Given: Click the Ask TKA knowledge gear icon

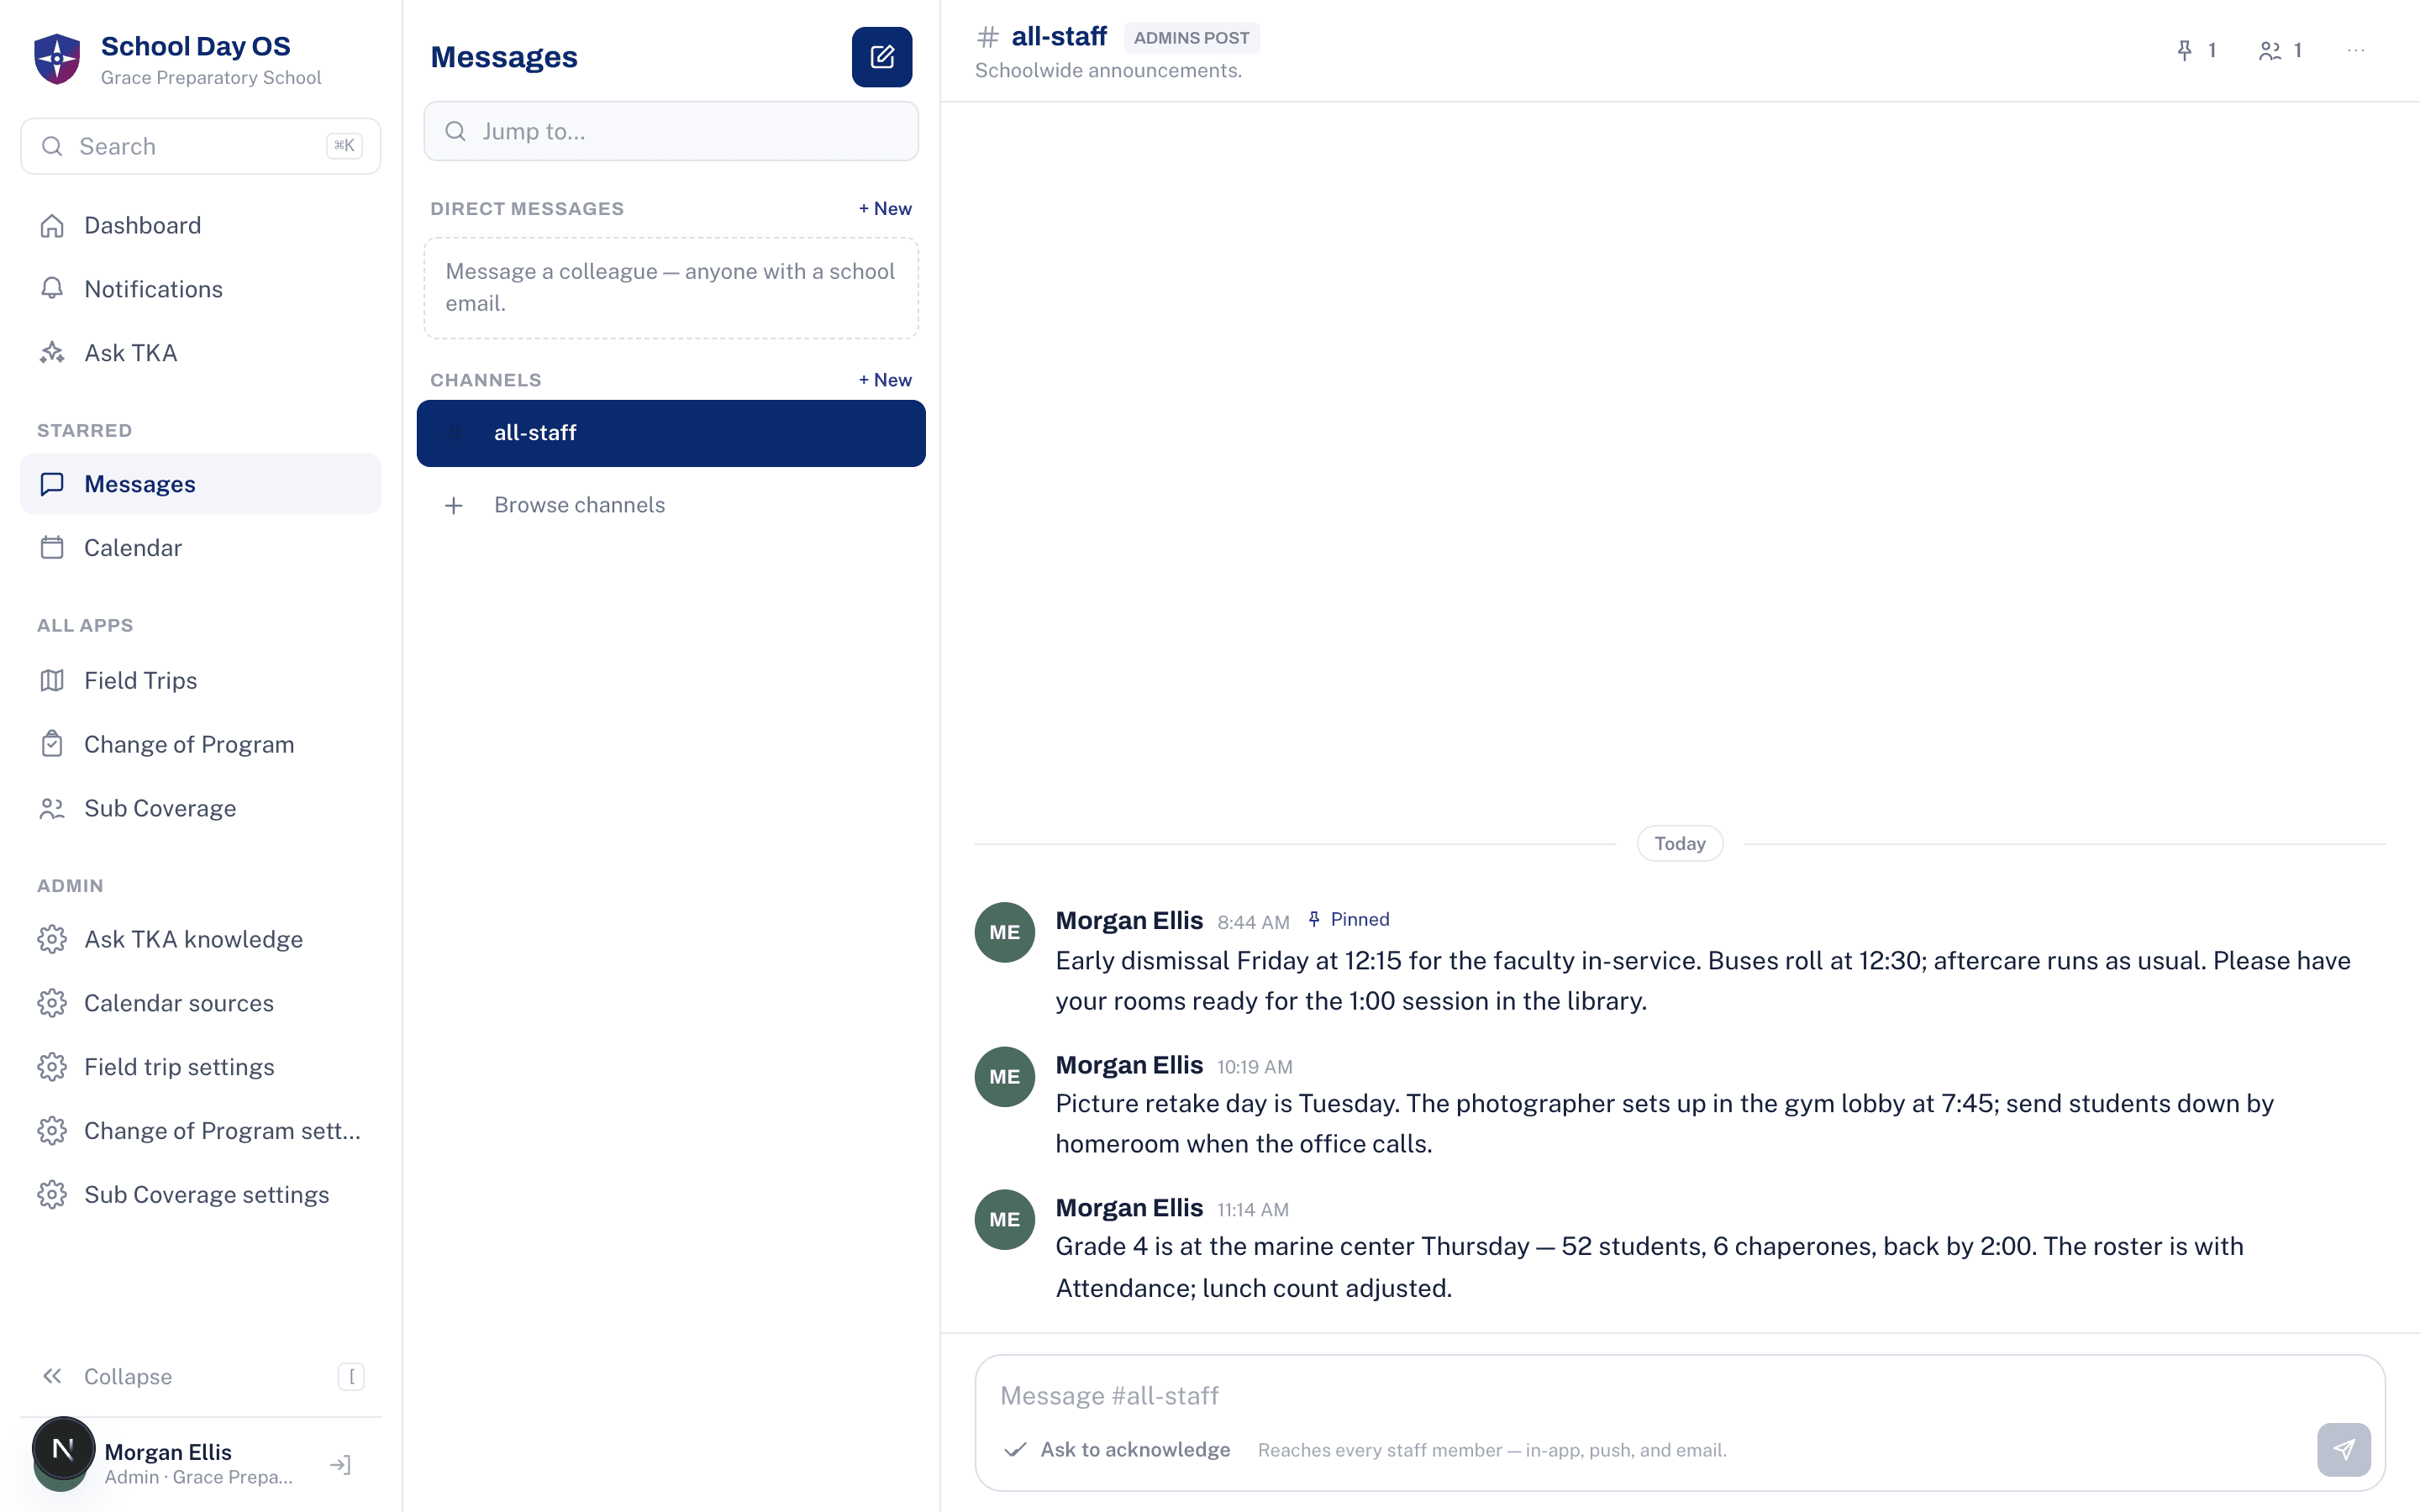Looking at the screenshot, I should (x=52, y=939).
